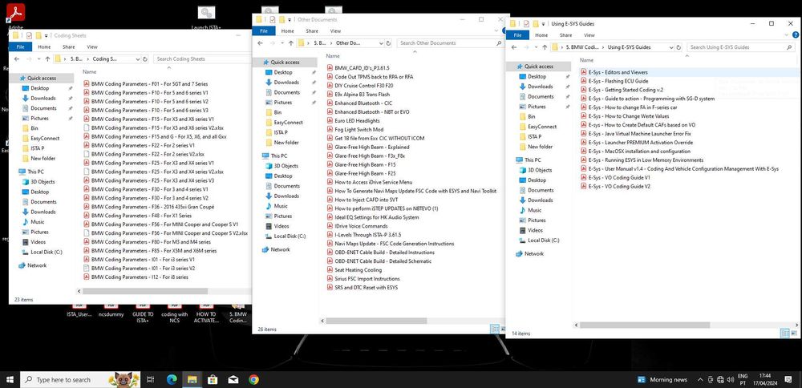Click ENG PT language indicator

(743, 380)
